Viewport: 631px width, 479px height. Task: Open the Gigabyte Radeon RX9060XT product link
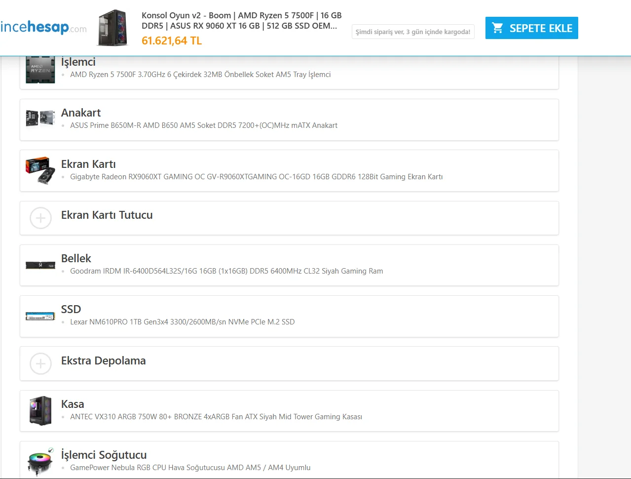[x=257, y=177]
